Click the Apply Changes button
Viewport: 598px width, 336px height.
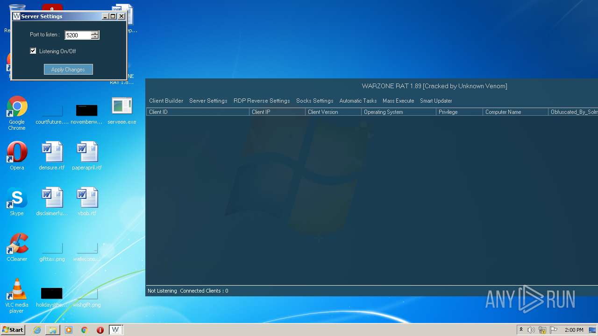click(68, 70)
